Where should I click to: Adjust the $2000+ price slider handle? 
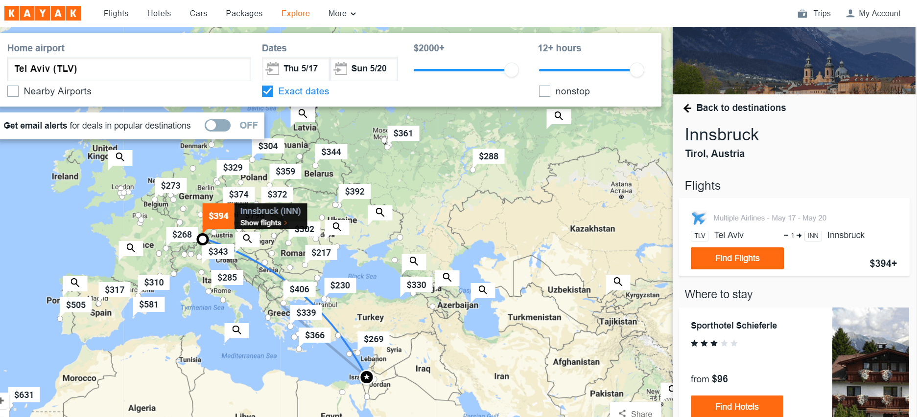point(512,70)
